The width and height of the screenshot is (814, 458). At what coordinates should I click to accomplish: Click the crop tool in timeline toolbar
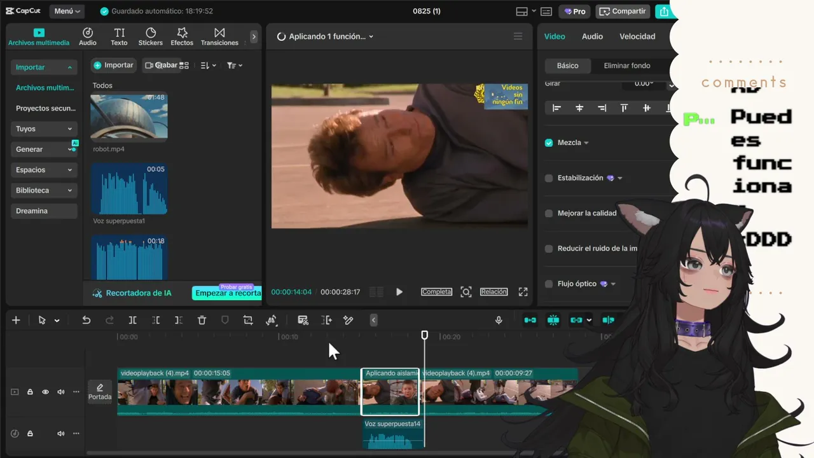[248, 320]
